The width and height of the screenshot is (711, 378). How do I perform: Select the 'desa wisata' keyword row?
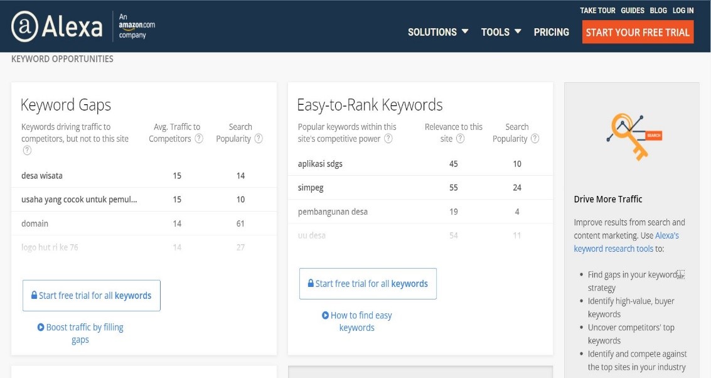(144, 176)
